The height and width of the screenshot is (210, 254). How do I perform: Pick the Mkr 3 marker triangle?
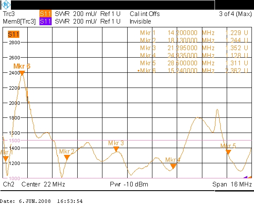tap(116, 149)
